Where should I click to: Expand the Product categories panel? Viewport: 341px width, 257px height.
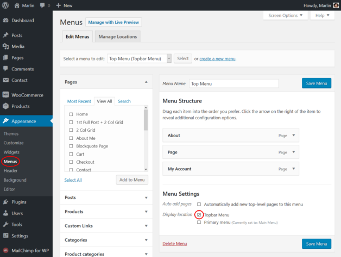[x=146, y=254]
